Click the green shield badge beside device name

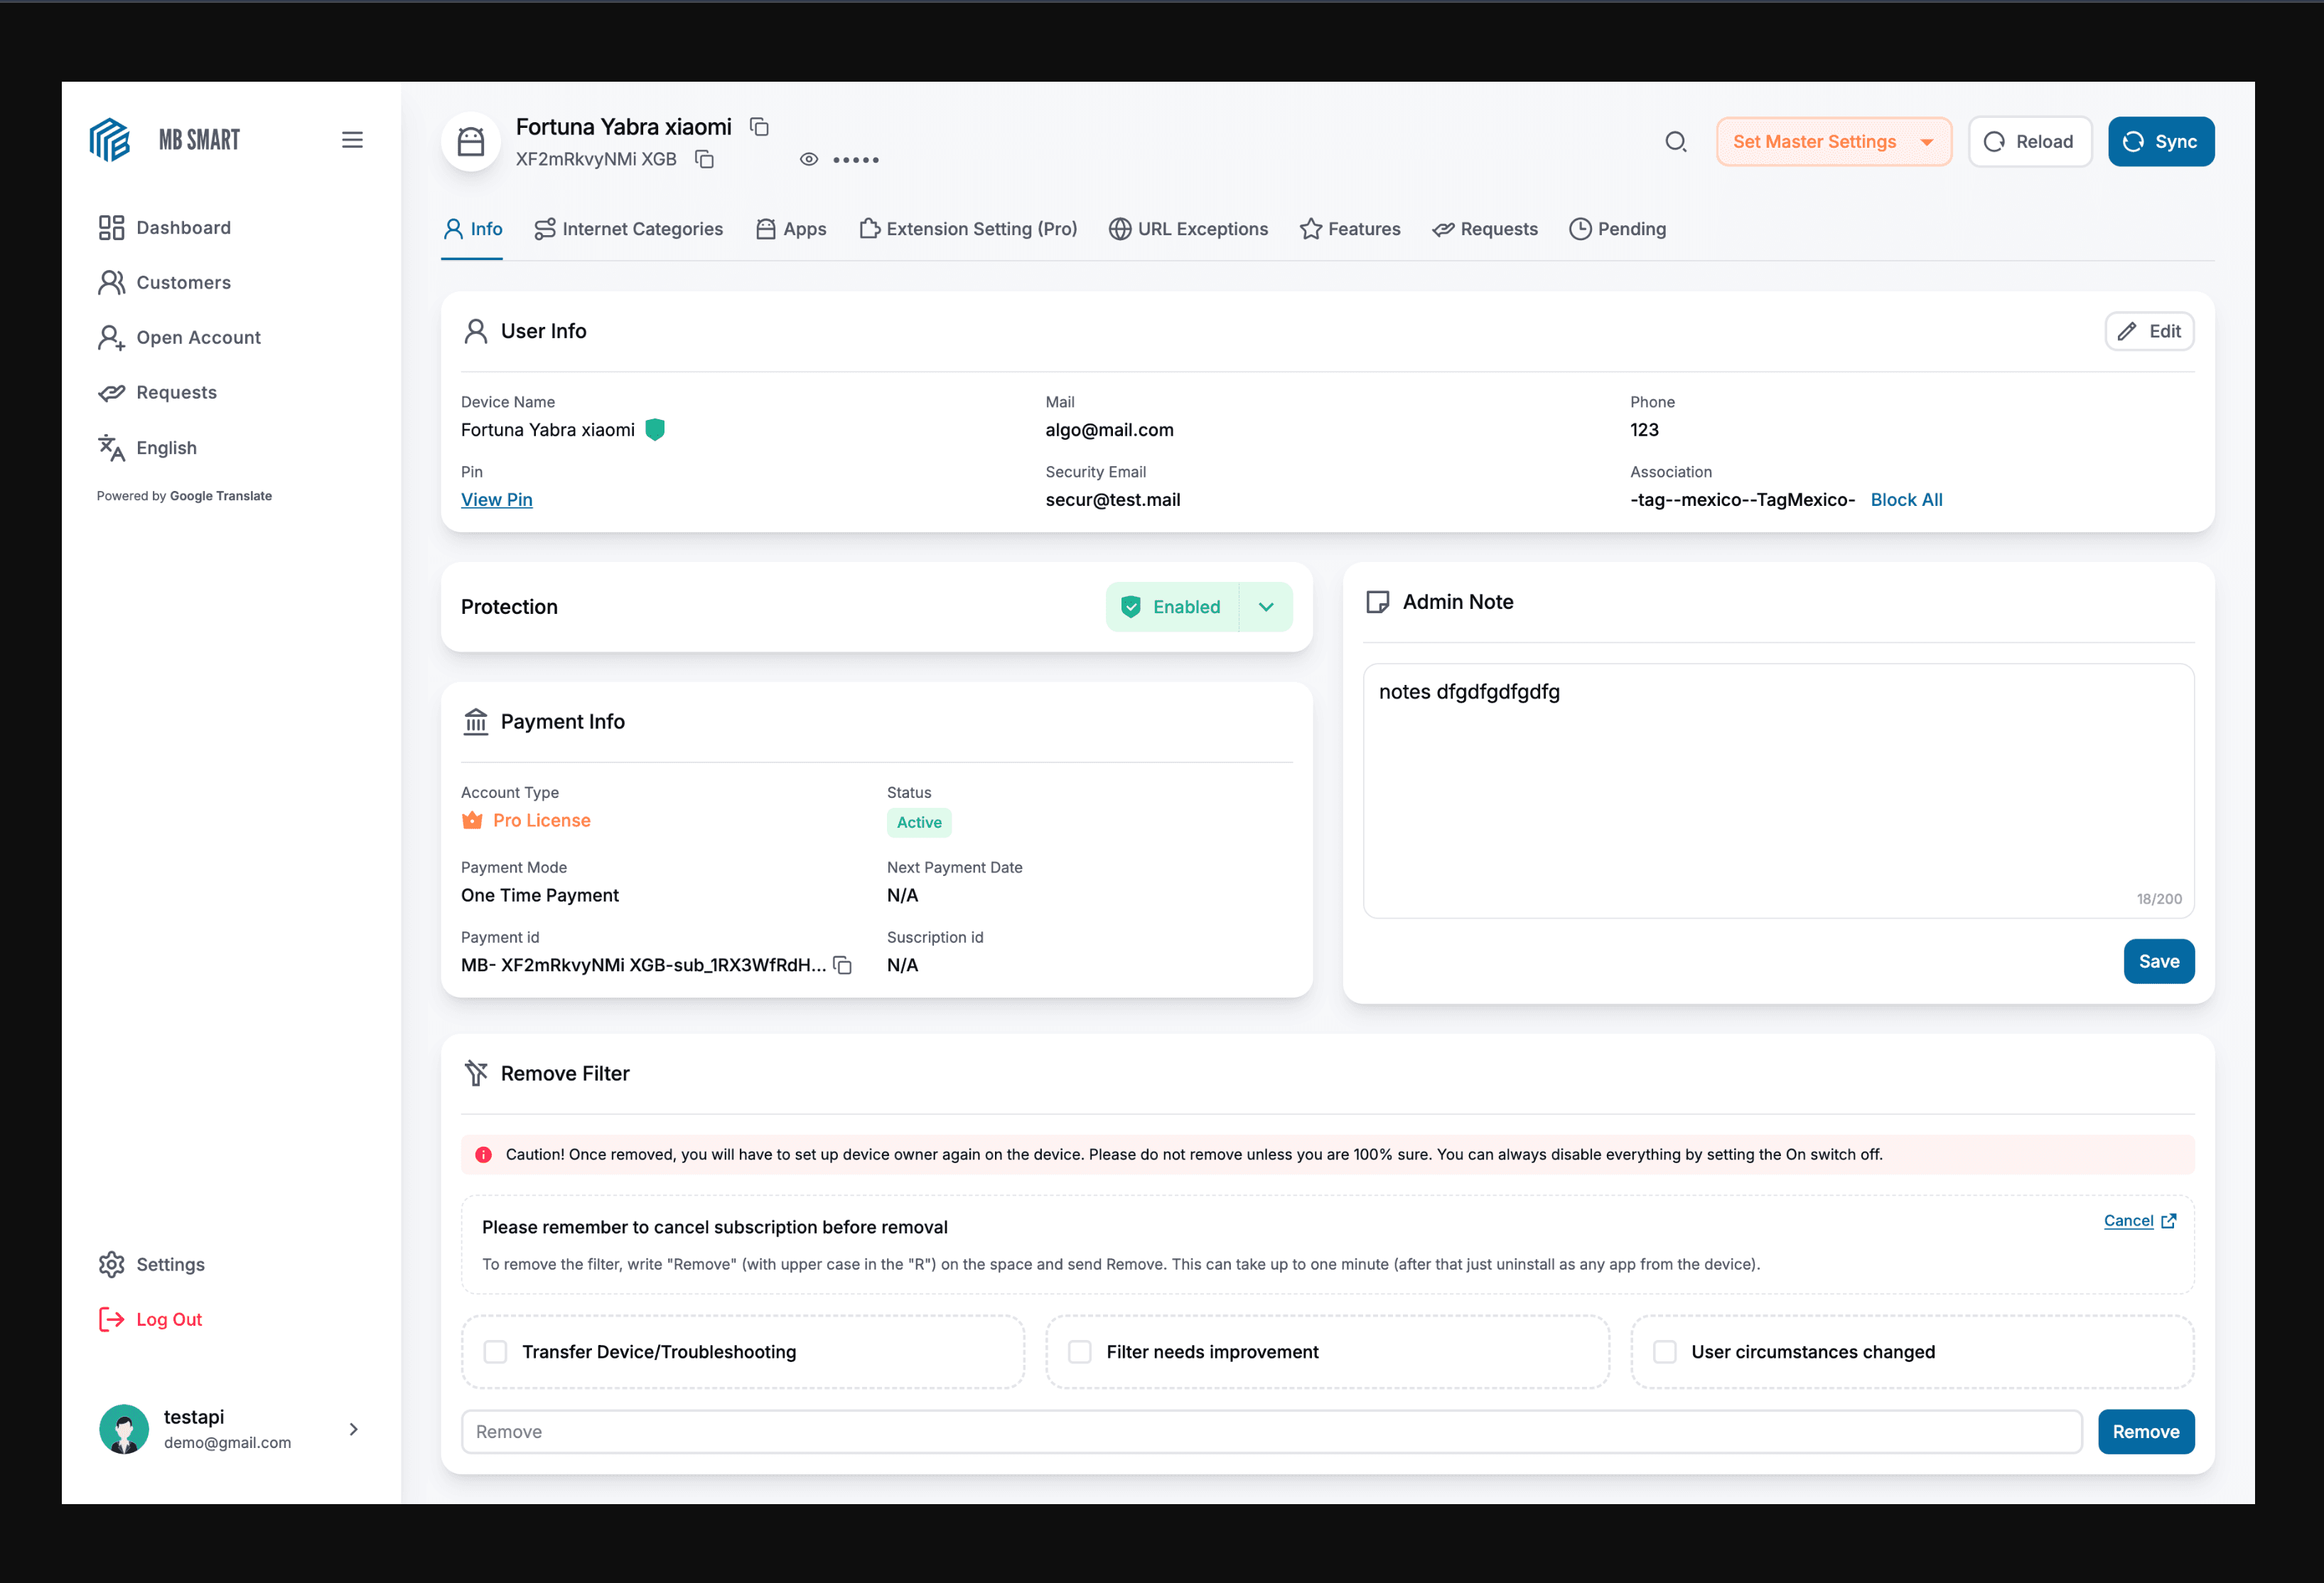click(x=655, y=430)
